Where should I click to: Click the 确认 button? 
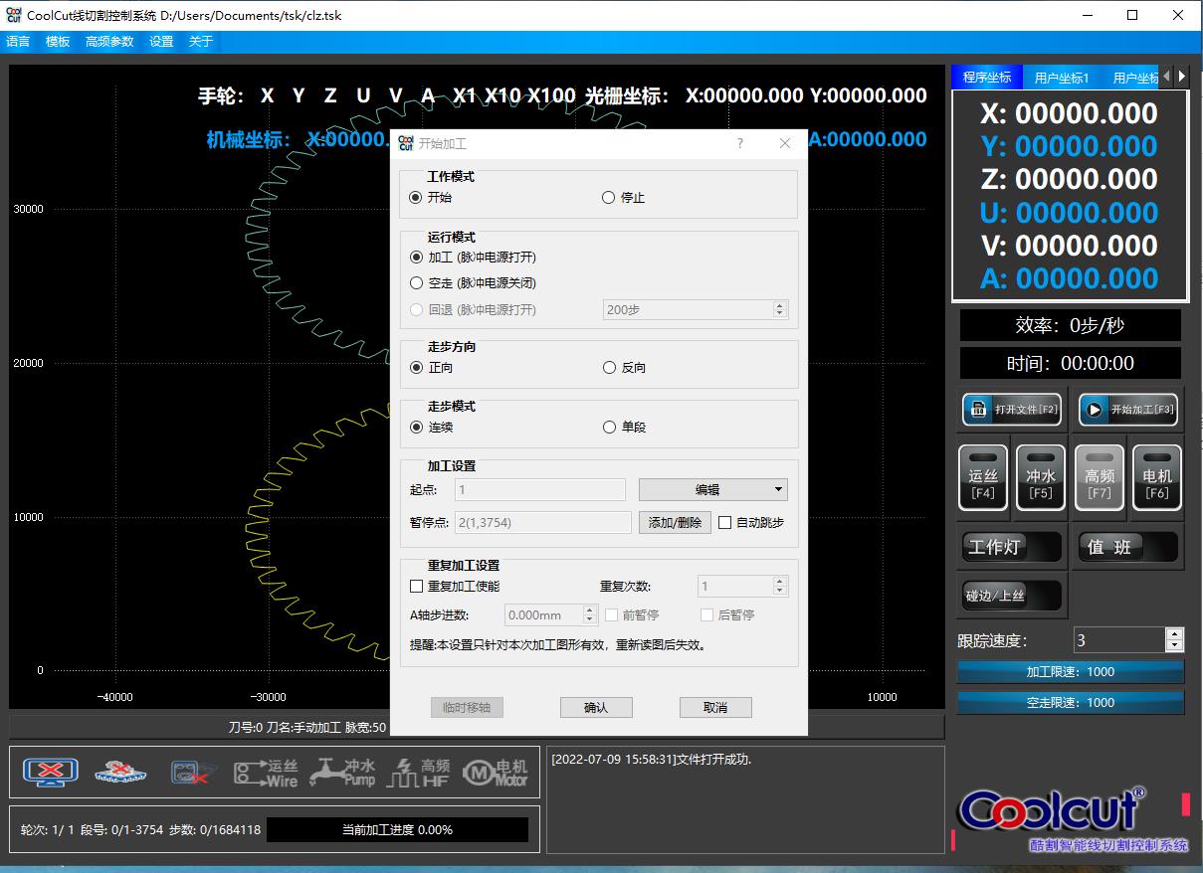(596, 707)
